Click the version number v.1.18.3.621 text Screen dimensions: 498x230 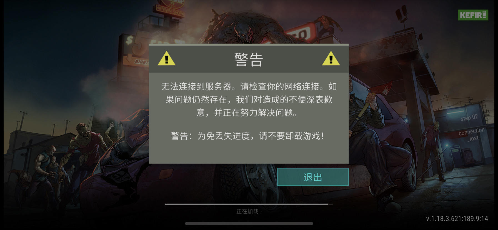tap(457, 219)
